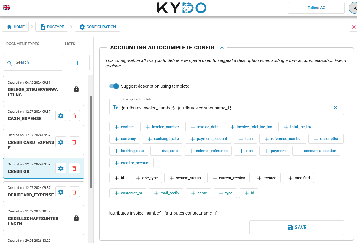
Task: Go to CONFIGURATION breadcrumb
Action: coord(97,27)
